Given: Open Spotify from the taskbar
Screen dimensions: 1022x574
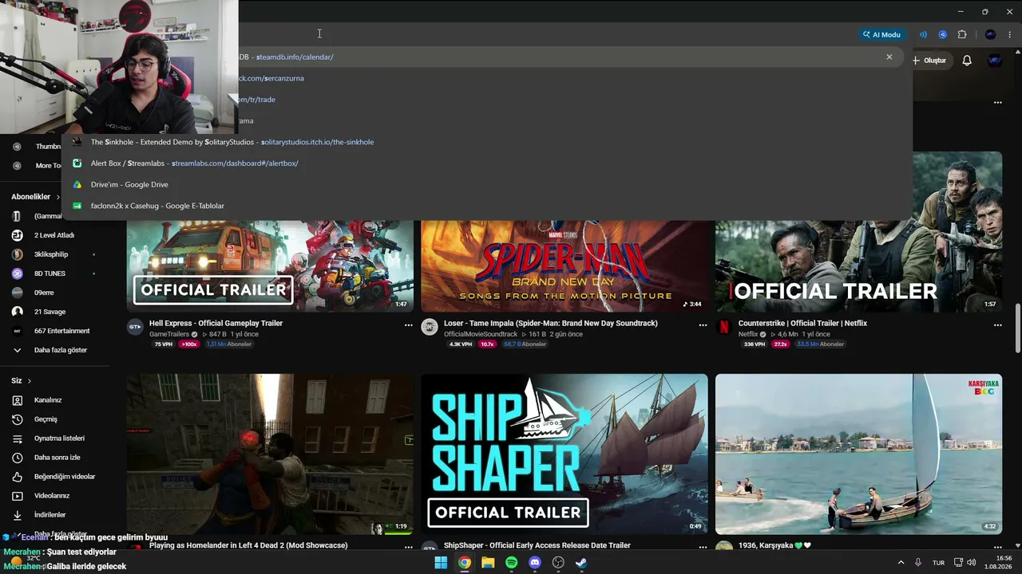Looking at the screenshot, I should (512, 563).
